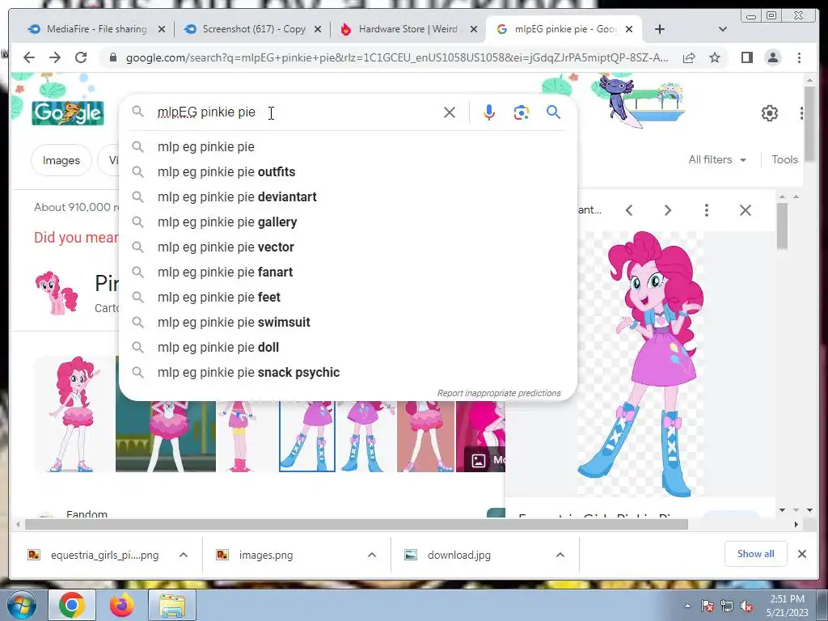
Task: Close the Hardware Store tab
Action: (x=474, y=30)
